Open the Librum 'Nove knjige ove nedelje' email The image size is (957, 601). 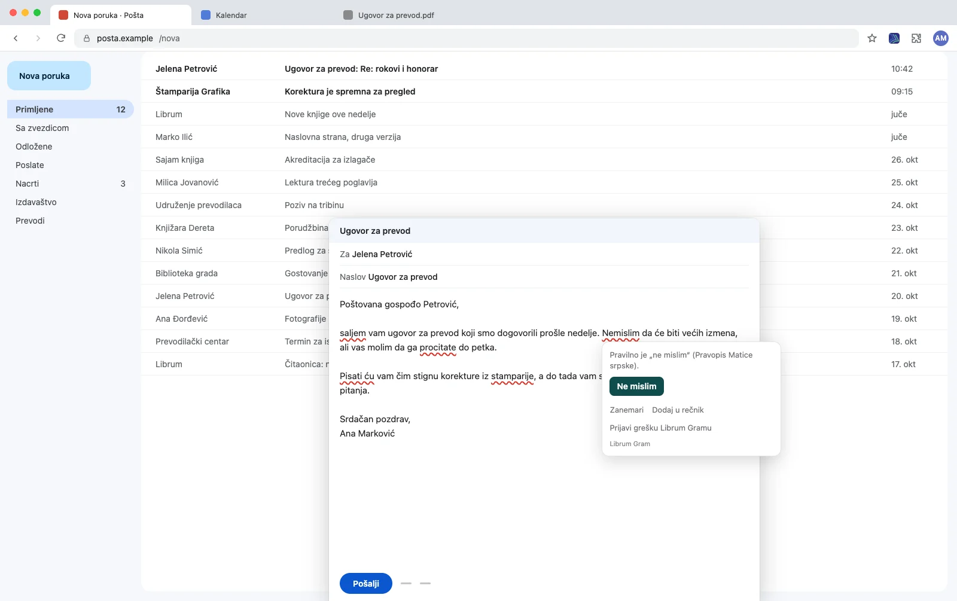click(x=544, y=114)
